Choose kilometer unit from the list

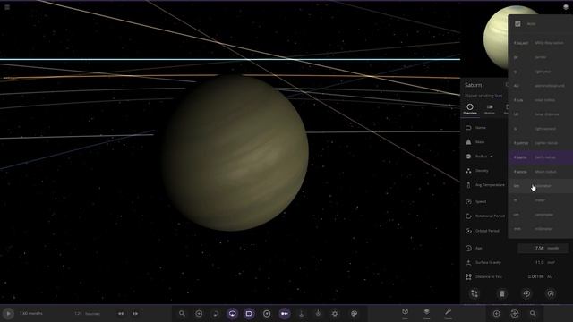541,186
